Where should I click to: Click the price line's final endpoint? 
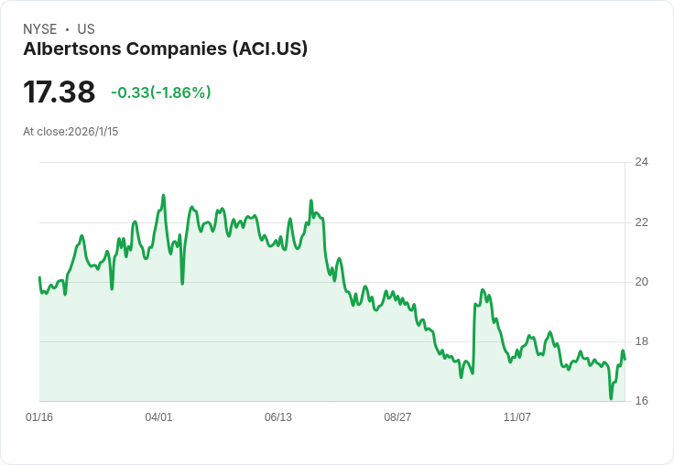pyautogui.click(x=625, y=360)
